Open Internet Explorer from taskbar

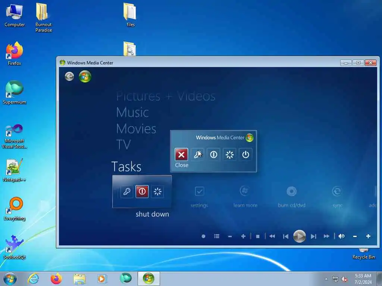click(33, 279)
